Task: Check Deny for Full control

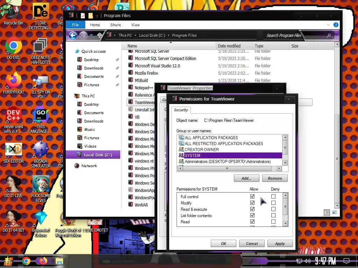Action: [x=273, y=196]
